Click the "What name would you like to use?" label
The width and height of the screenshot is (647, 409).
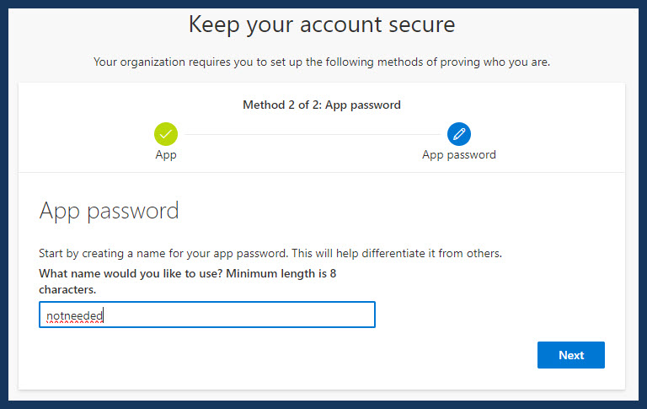[x=131, y=273]
